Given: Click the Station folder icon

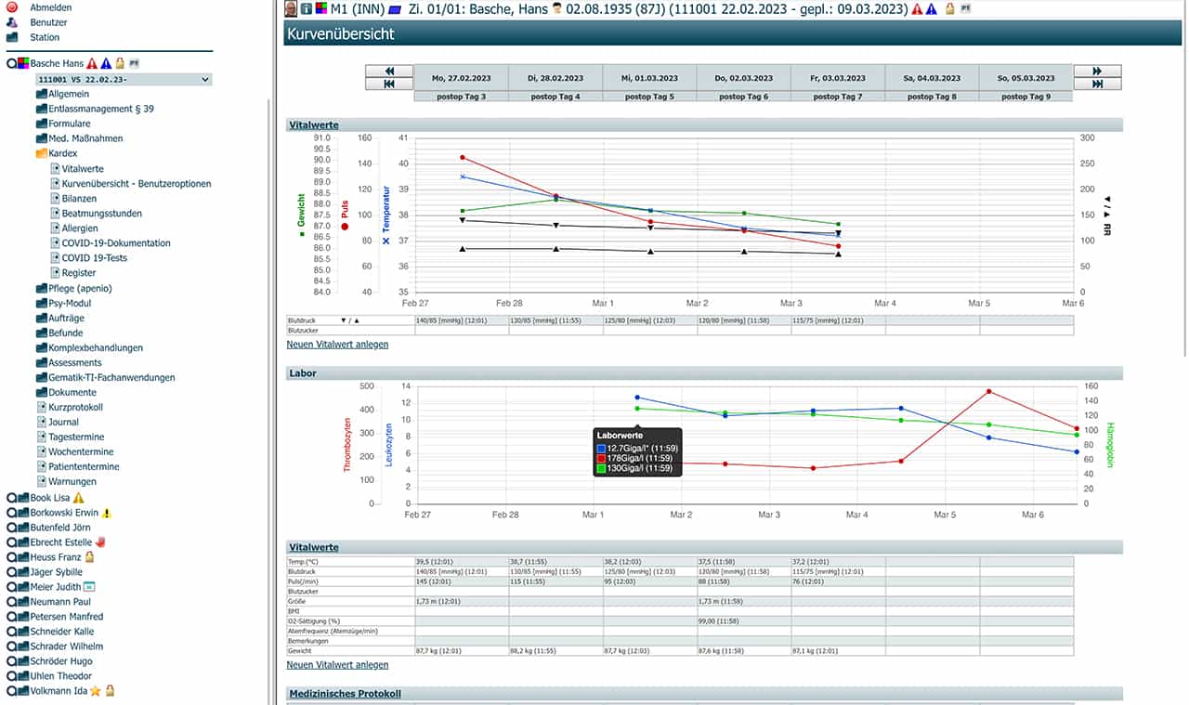Looking at the screenshot, I should (x=12, y=38).
